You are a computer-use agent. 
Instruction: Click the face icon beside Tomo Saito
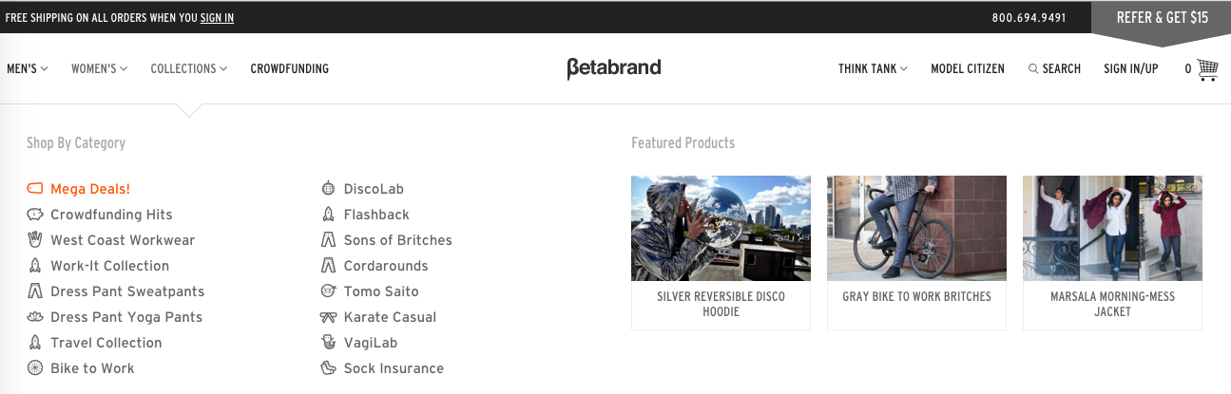point(328,291)
